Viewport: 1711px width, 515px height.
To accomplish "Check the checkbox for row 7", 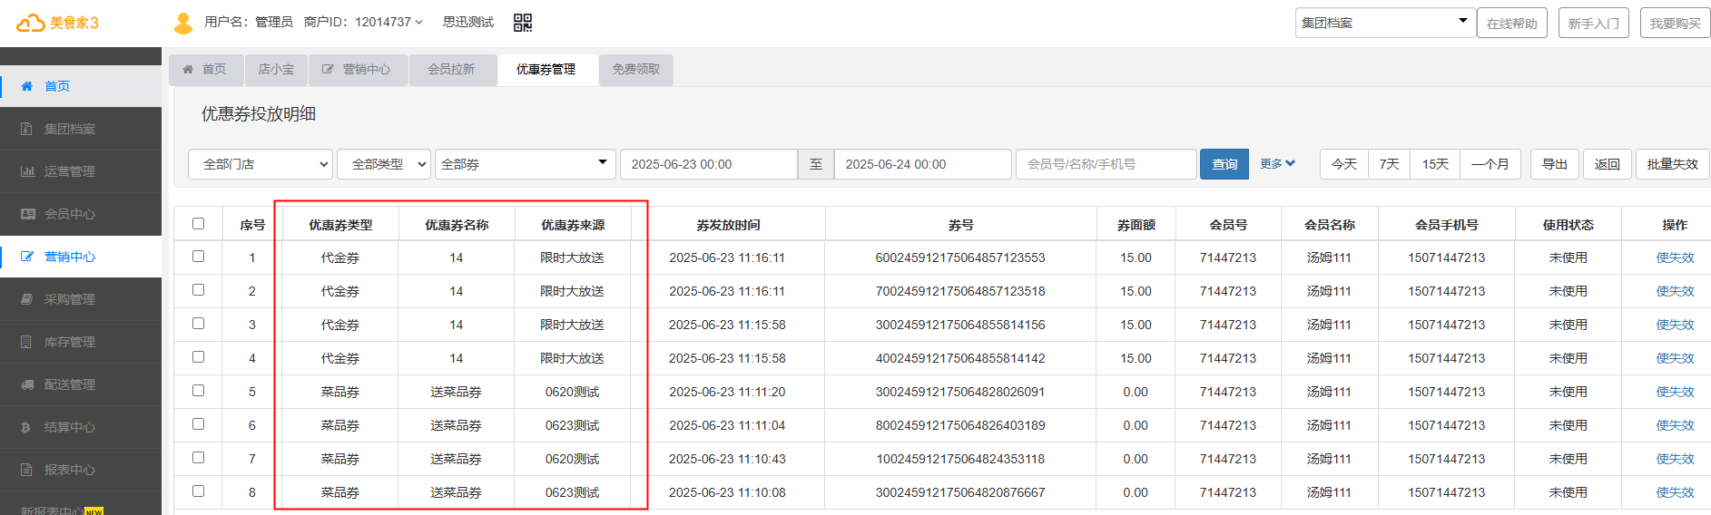I will click(x=198, y=458).
